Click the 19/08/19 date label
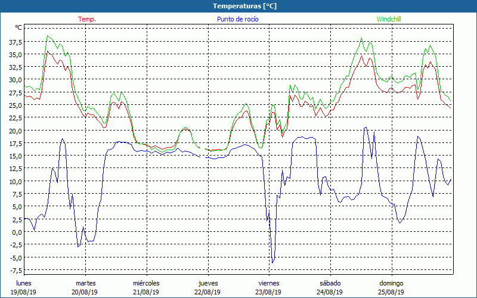 click(x=23, y=292)
